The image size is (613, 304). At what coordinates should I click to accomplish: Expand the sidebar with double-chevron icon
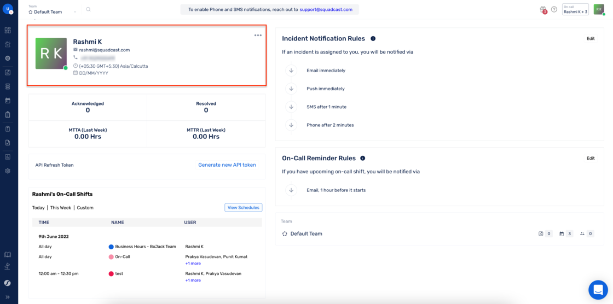pos(8,297)
